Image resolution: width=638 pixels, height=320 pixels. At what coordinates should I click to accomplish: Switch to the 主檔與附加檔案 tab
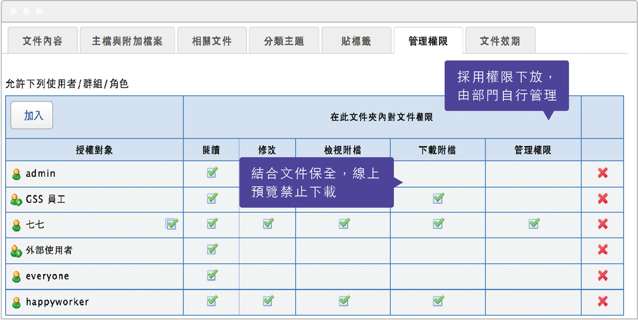128,41
